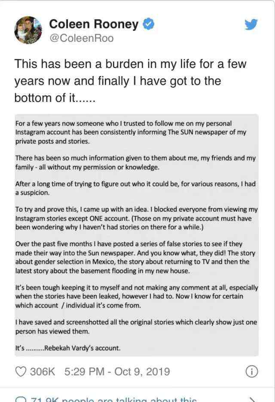This screenshot has height=402, width=275.
Task: Open the attached statement image
Action: click(x=137, y=235)
